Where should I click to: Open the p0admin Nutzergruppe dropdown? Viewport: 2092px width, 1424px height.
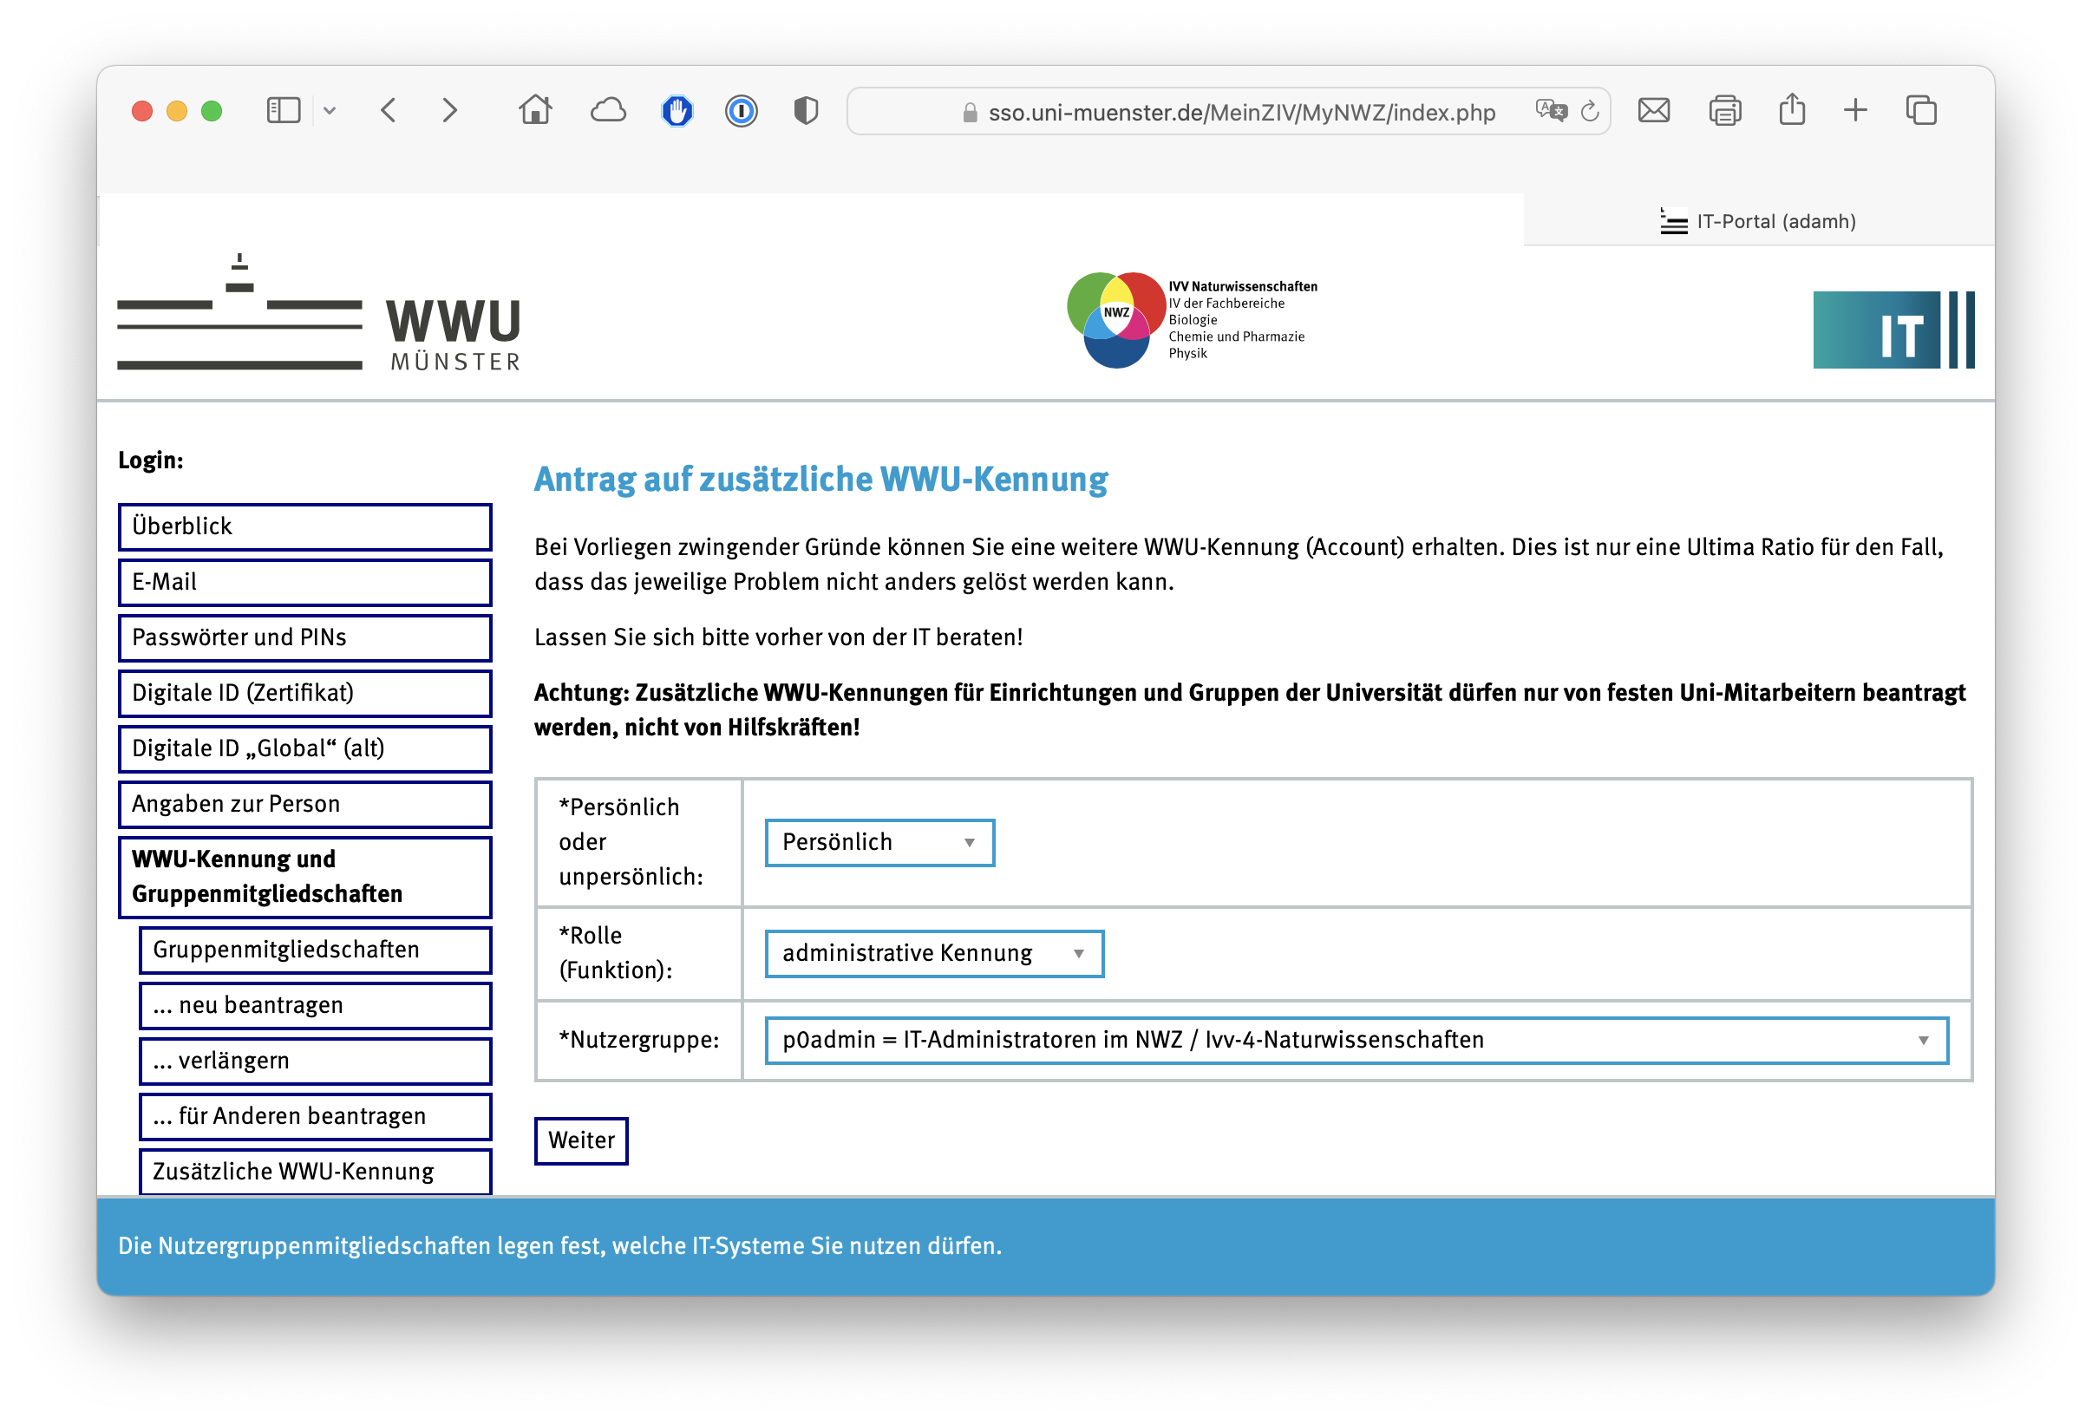point(1356,1041)
